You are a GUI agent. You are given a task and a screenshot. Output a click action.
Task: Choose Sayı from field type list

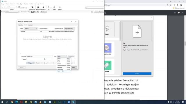click(x=64, y=60)
